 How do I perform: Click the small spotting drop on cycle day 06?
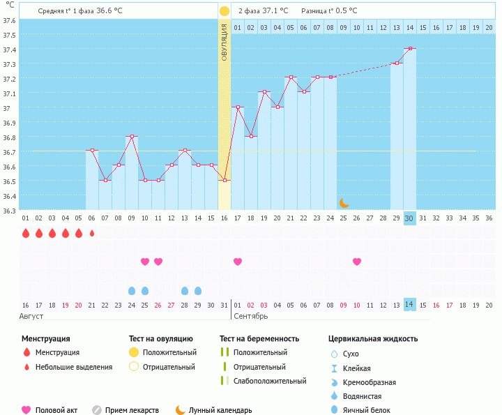92,233
